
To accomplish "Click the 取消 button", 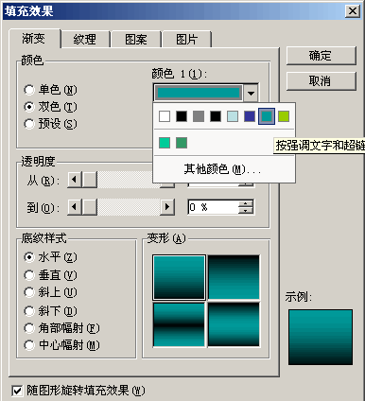I will 321,81.
